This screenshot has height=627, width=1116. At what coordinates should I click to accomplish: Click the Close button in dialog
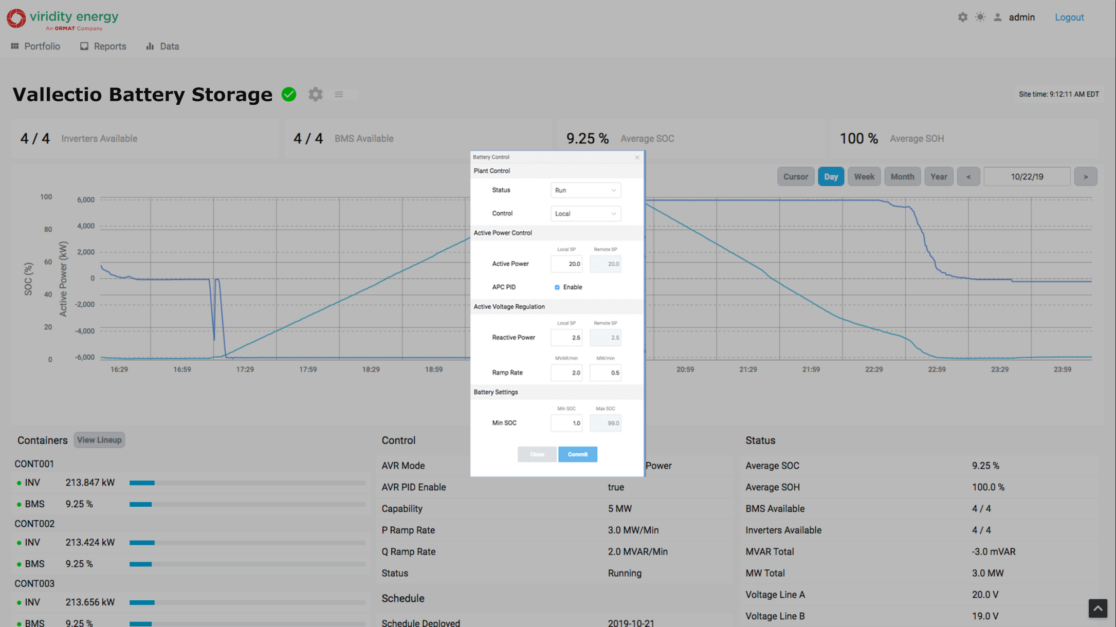tap(537, 454)
